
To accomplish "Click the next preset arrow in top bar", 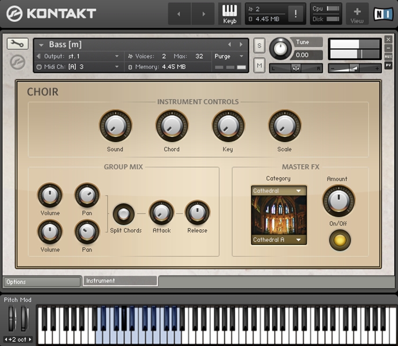I will click(203, 14).
